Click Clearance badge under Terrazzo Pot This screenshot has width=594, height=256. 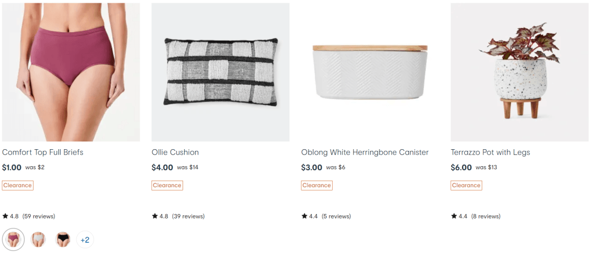click(x=466, y=186)
